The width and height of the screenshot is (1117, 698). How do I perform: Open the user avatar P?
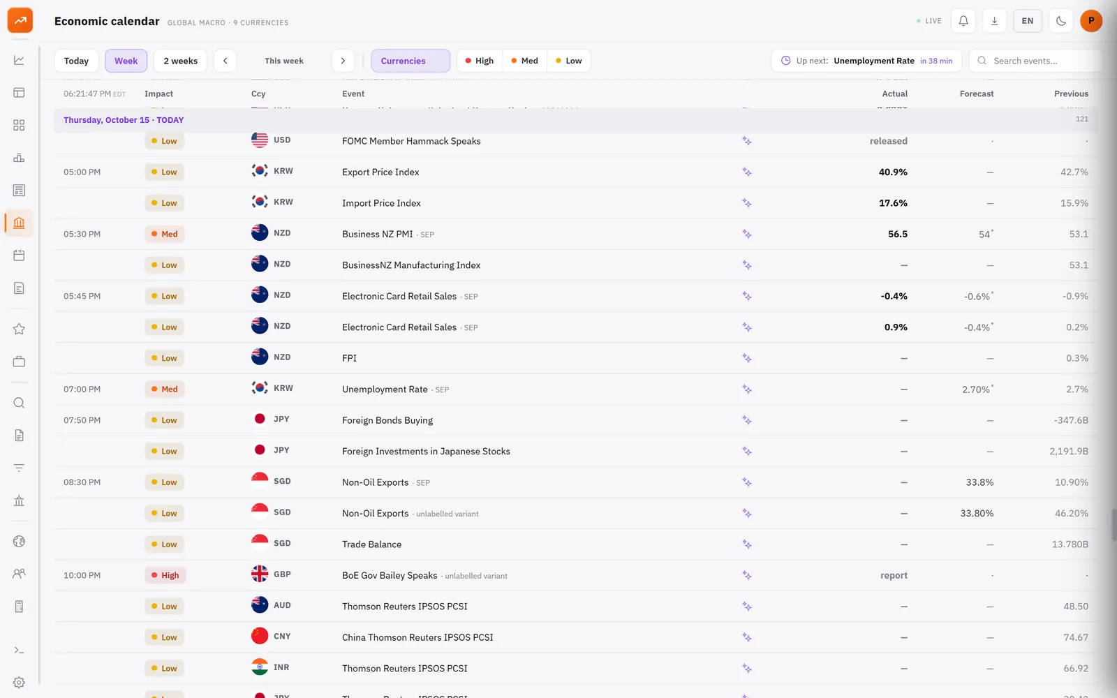point(1091,21)
